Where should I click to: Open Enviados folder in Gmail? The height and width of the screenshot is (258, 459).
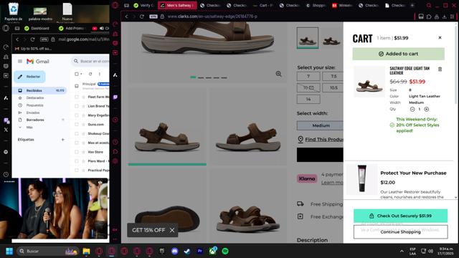click(33, 113)
